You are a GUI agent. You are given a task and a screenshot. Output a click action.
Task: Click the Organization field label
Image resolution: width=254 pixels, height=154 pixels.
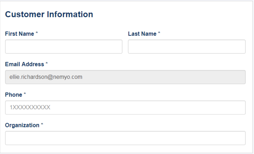tap(22, 125)
